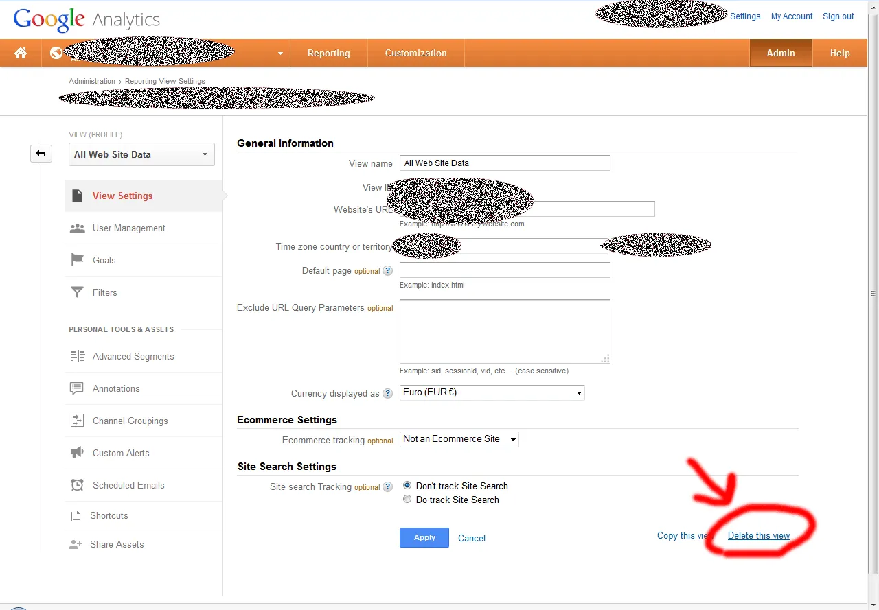This screenshot has height=610, width=879.
Task: Click the 'Ecommerce Settings' heading
Action: pos(287,419)
